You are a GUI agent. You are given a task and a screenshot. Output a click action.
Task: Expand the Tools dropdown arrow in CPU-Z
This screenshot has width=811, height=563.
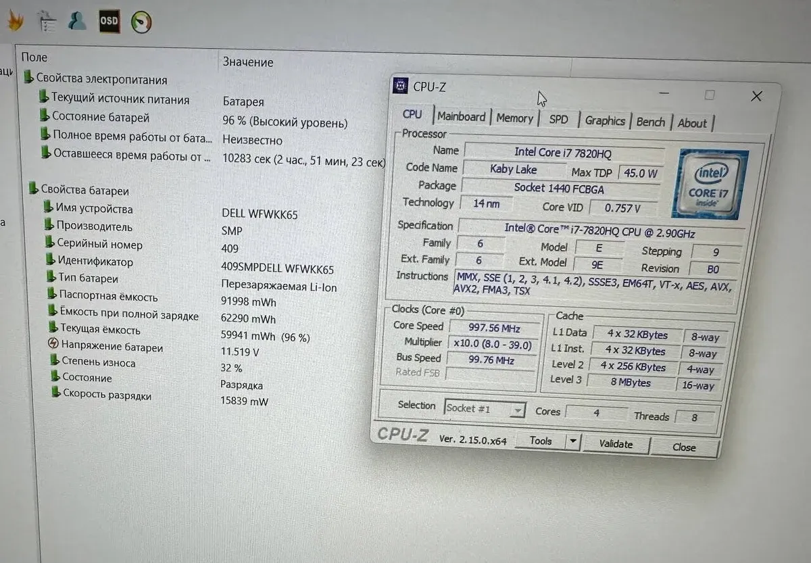pyautogui.click(x=572, y=442)
